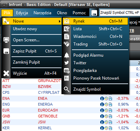
Task: Open pie chart icon in ENEA row
Action: click(106, 99)
